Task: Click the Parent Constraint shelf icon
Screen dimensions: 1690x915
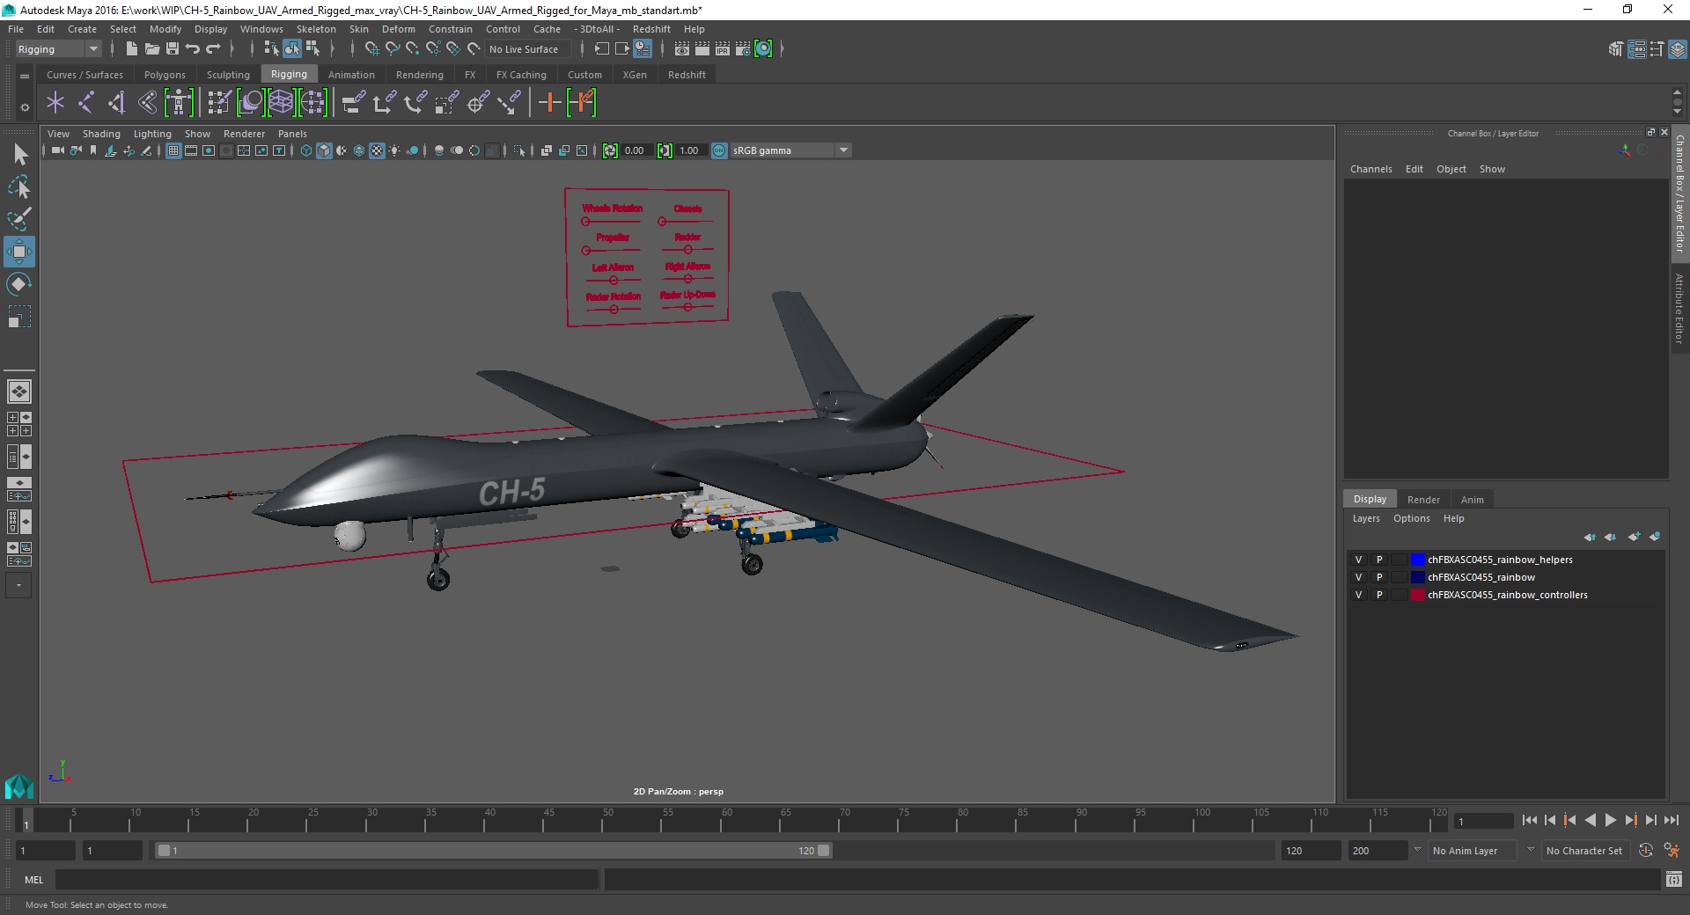Action: tap(354, 103)
